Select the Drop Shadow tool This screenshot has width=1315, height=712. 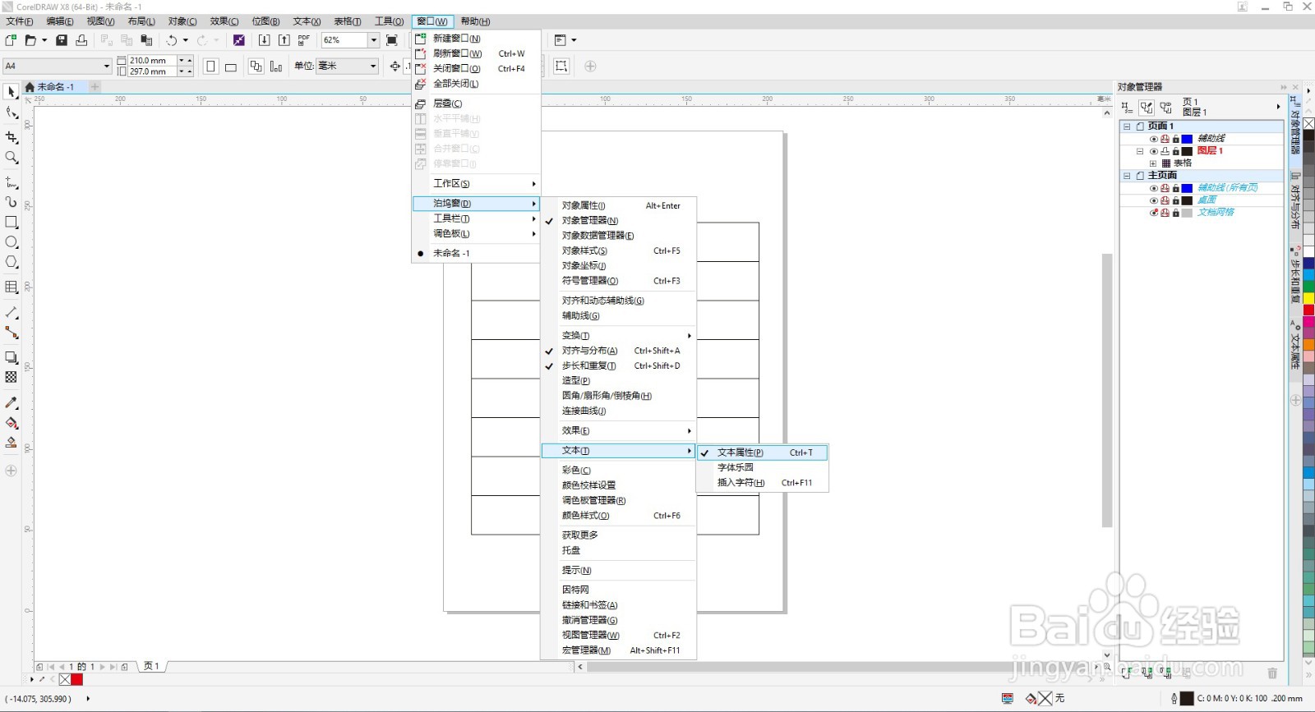12,357
